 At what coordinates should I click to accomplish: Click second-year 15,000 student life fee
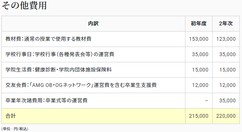coord(227,70)
